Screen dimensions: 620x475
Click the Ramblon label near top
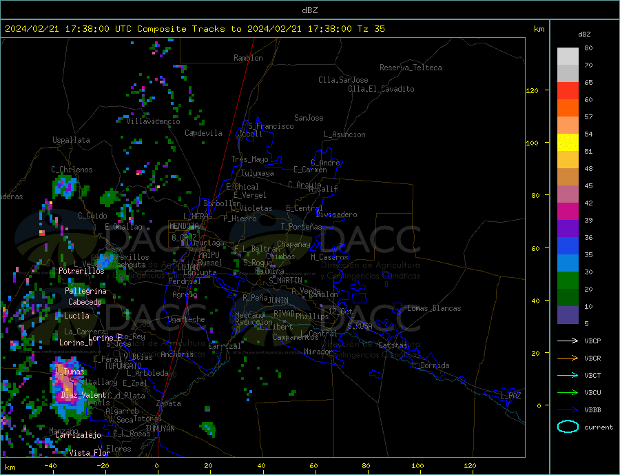pos(248,58)
